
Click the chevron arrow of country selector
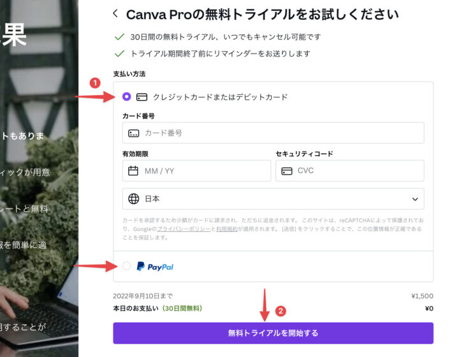415,200
